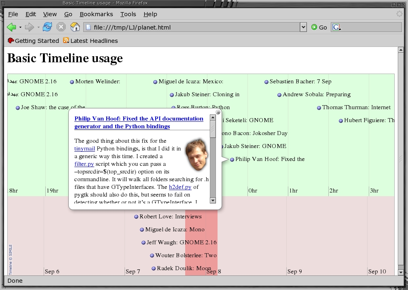This screenshot has width=408, height=290.
Task: Open the Bookmarks menu
Action: pyautogui.click(x=96, y=14)
